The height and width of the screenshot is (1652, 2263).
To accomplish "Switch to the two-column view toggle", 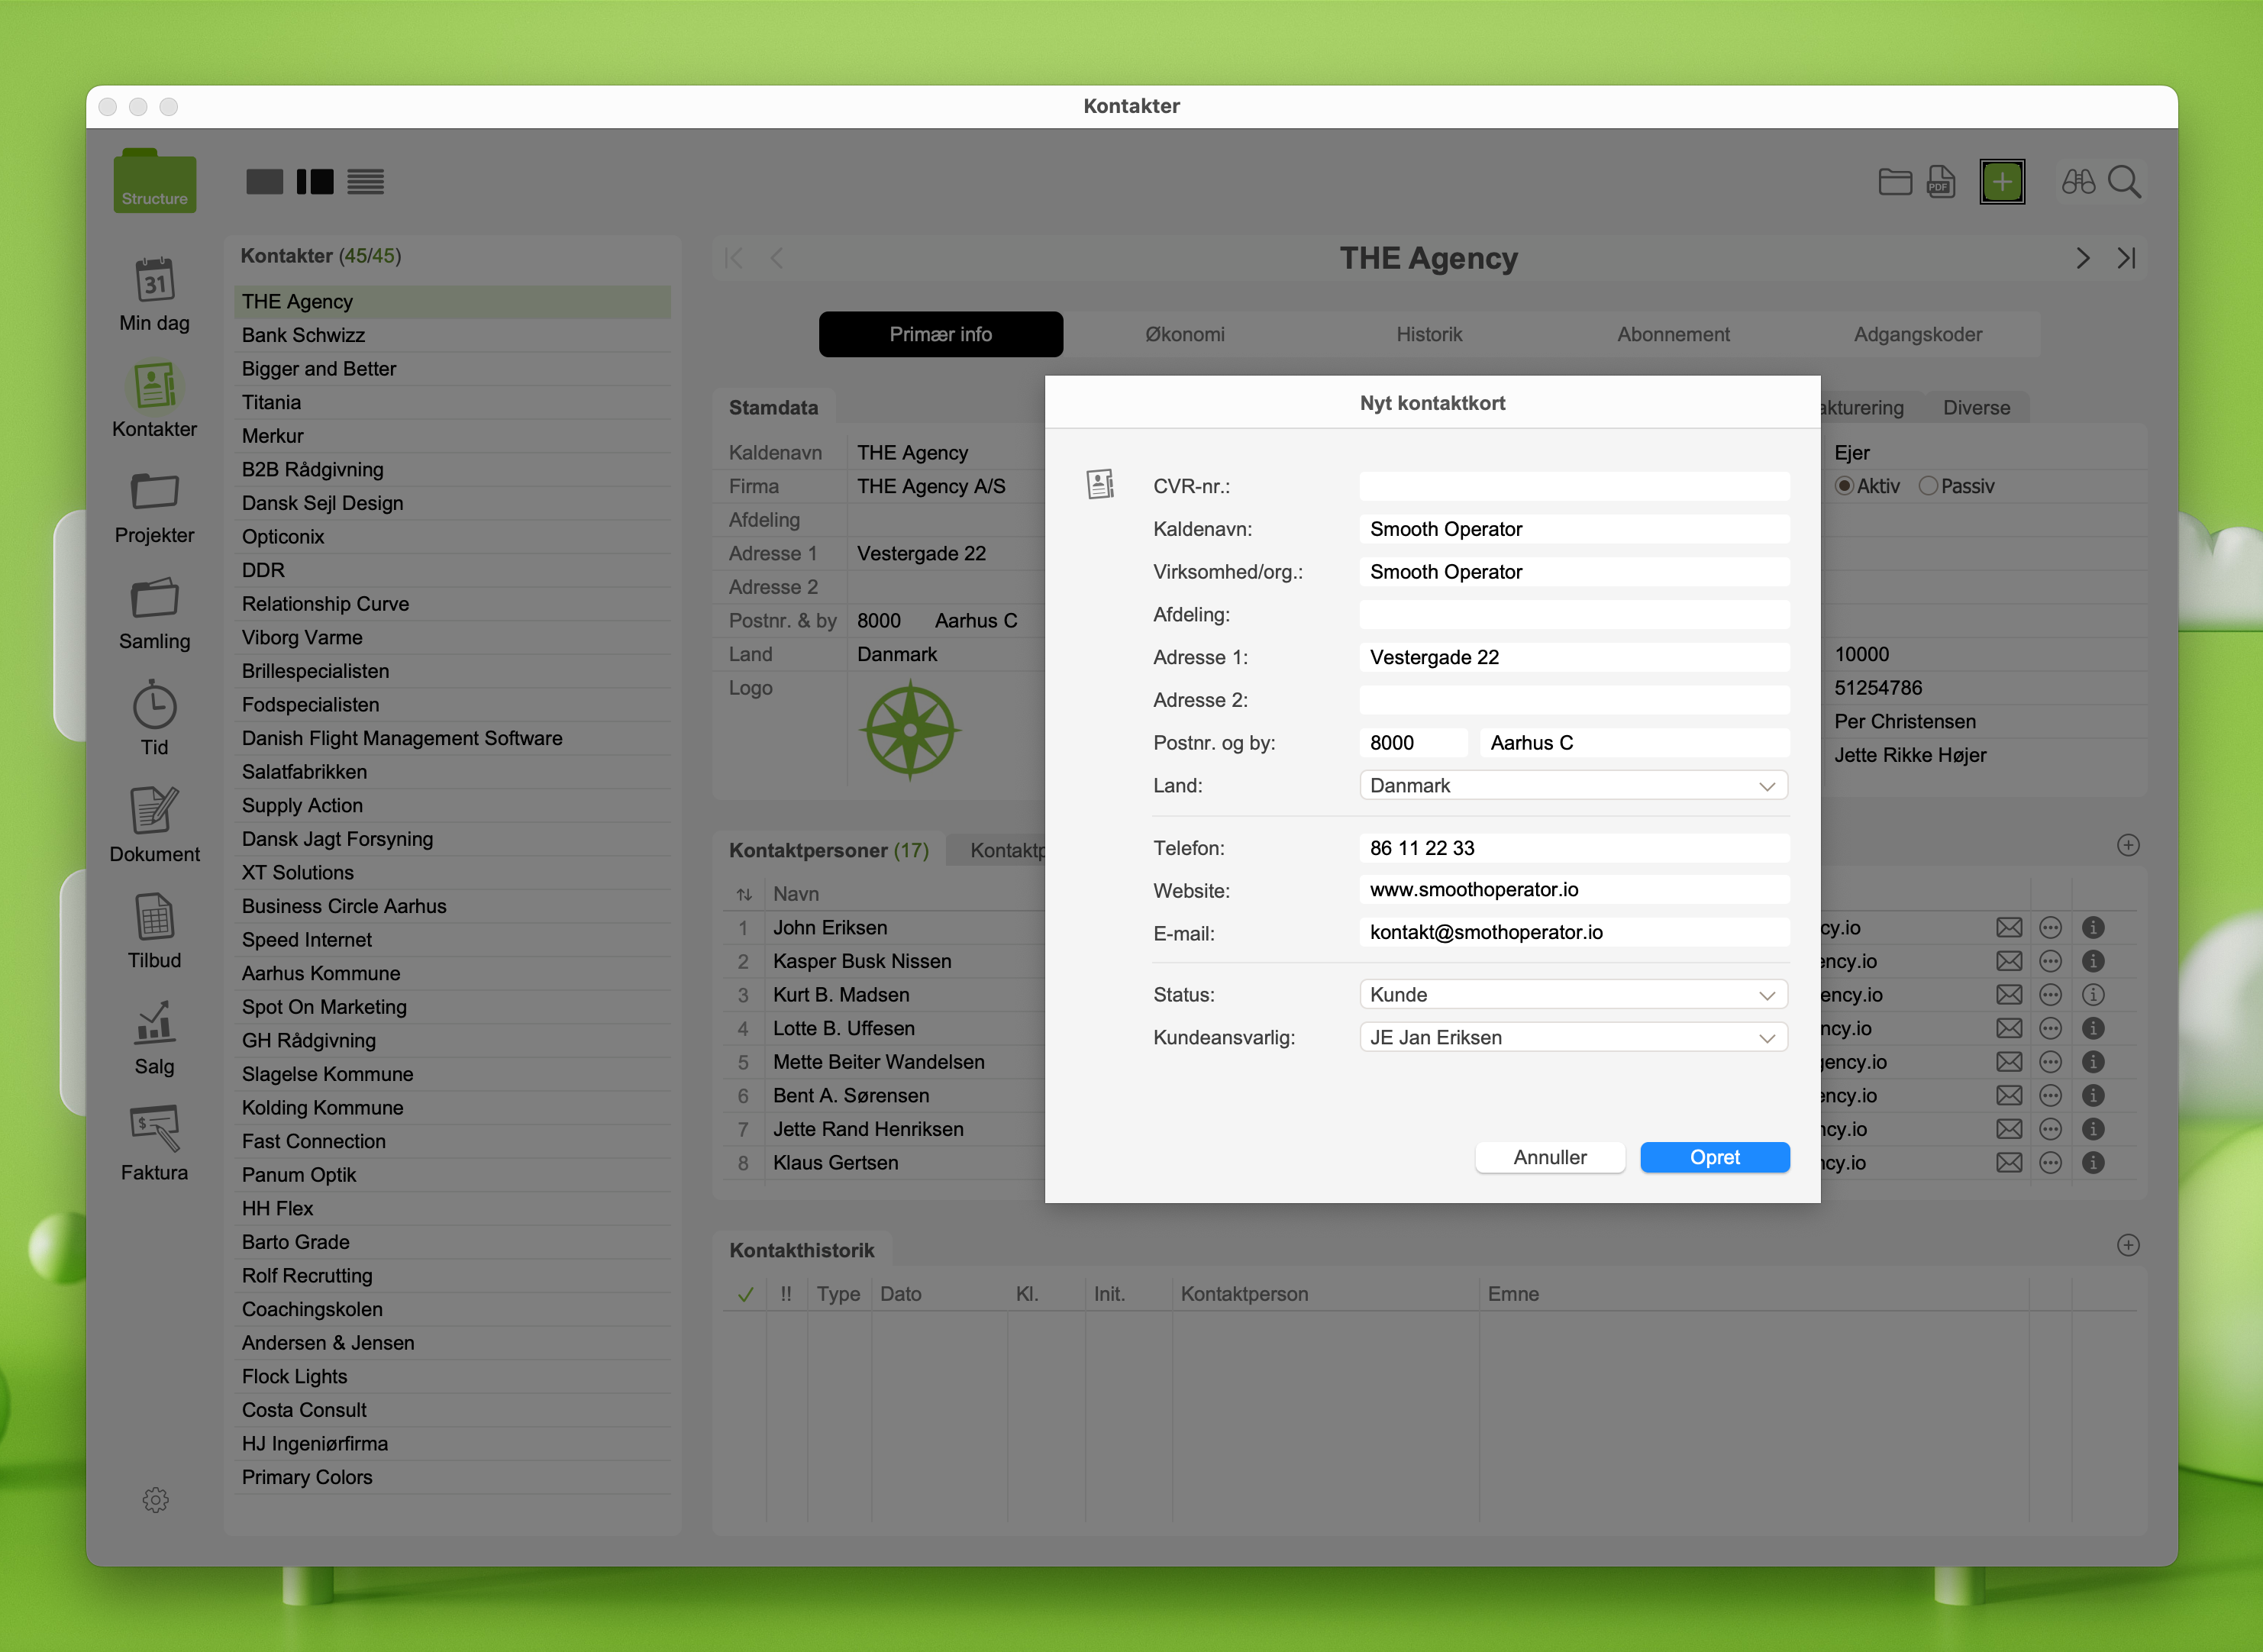I will pyautogui.click(x=315, y=182).
